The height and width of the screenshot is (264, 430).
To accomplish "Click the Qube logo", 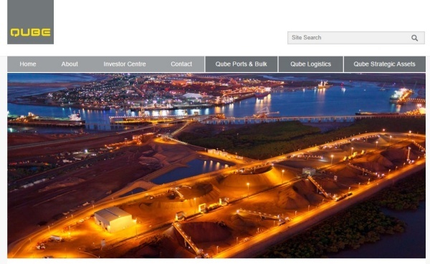I will pos(30,22).
